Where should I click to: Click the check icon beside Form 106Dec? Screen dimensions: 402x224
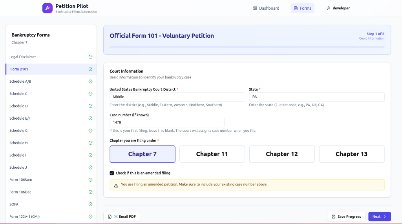coord(91,192)
